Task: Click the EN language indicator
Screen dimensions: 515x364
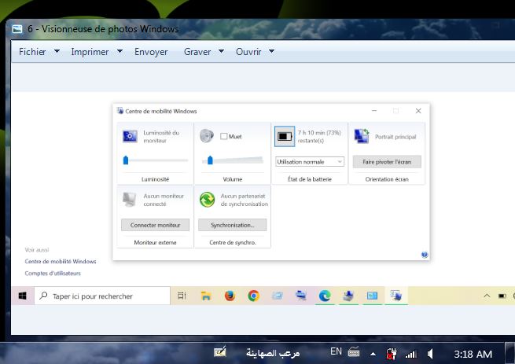Action: [x=336, y=351]
